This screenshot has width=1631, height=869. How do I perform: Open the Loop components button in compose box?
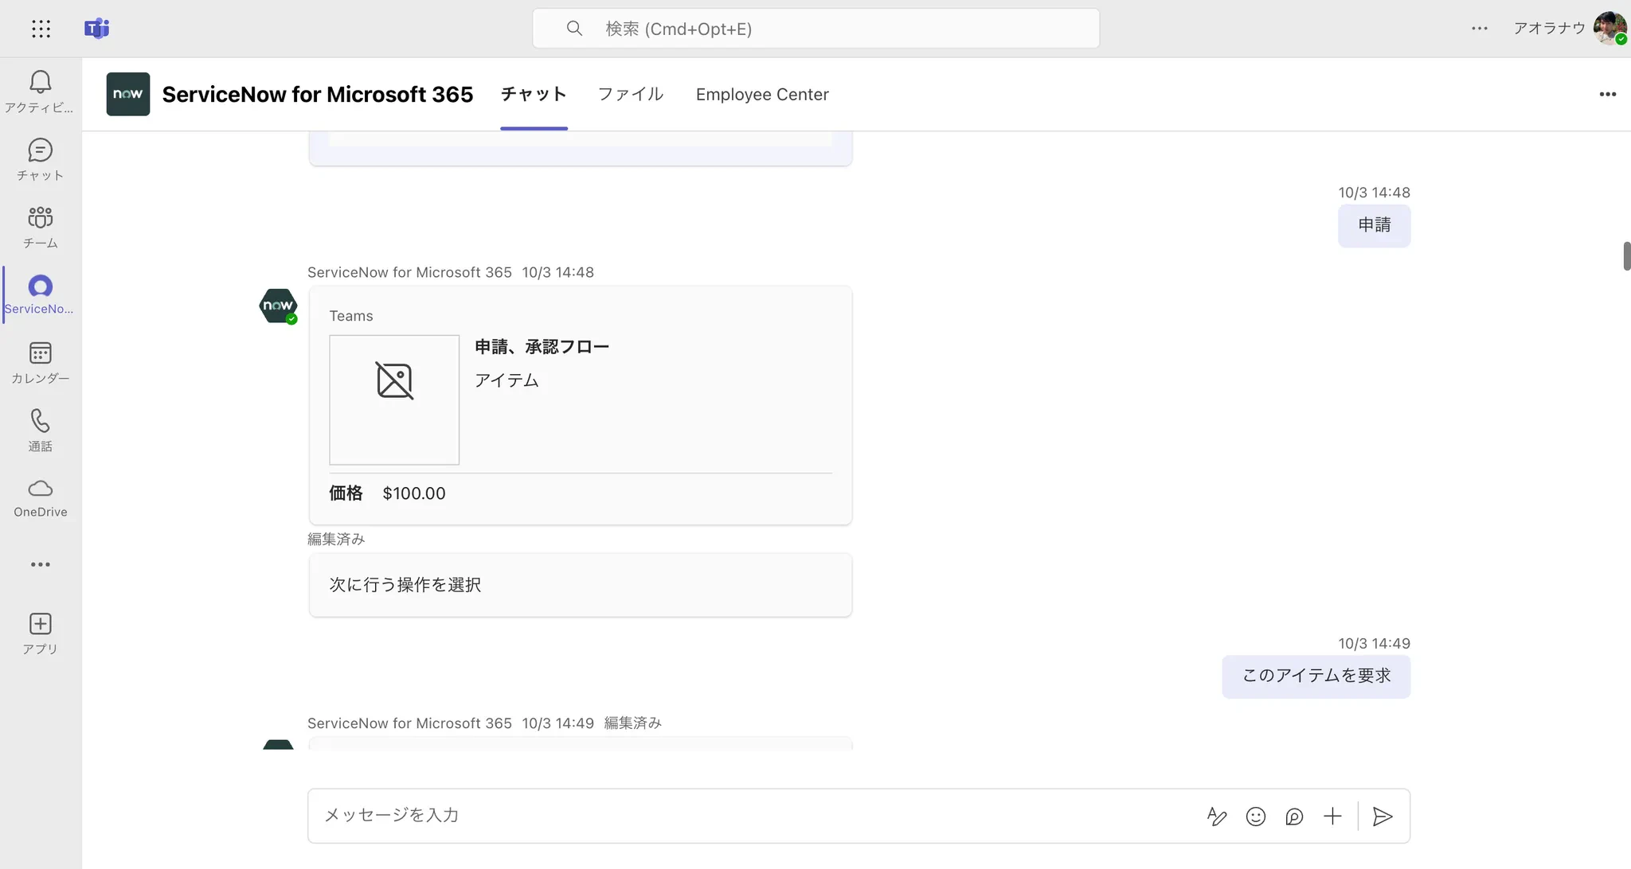coord(1294,816)
